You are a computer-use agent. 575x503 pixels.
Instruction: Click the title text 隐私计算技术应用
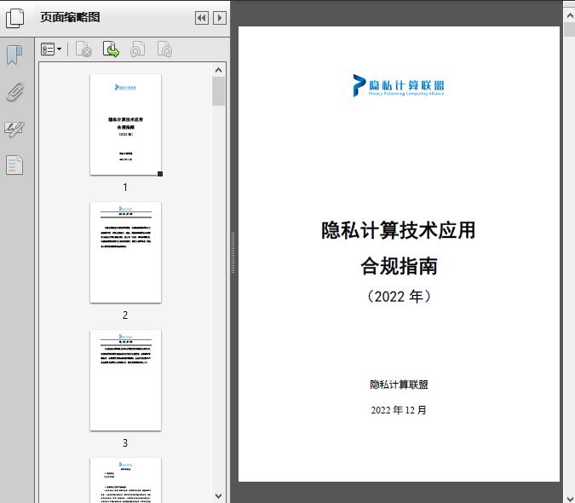pos(399,230)
